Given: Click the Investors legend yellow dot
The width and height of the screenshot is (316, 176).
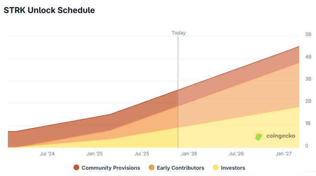Looking at the screenshot, I should click(216, 168).
